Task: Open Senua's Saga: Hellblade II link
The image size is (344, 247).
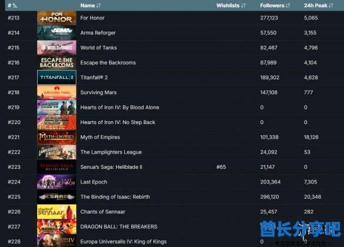Action: [x=111, y=167]
